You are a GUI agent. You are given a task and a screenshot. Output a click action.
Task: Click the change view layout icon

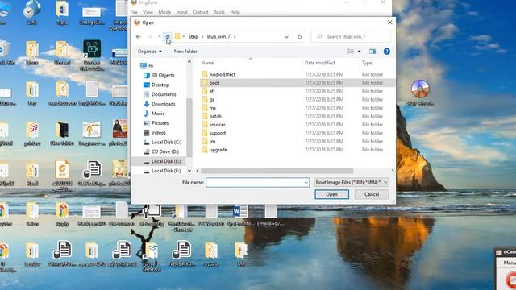(351, 52)
